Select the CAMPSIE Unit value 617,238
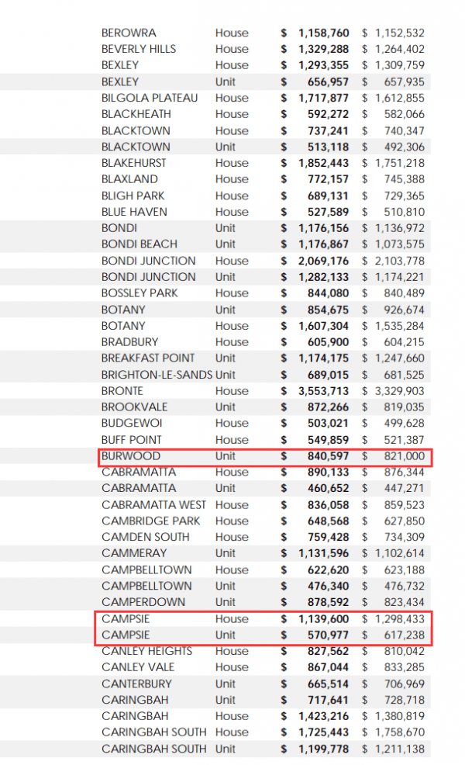 pyautogui.click(x=401, y=635)
